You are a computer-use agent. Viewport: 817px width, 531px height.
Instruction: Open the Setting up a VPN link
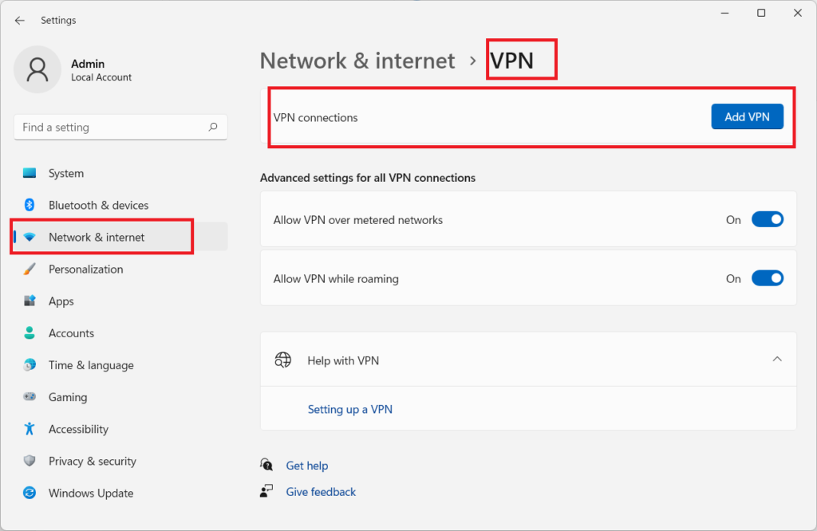pyautogui.click(x=350, y=410)
